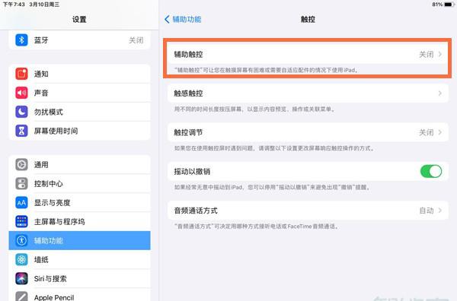Screen dimensions: 457x301
Task: Open the 触控调节 setting
Action: (308, 132)
